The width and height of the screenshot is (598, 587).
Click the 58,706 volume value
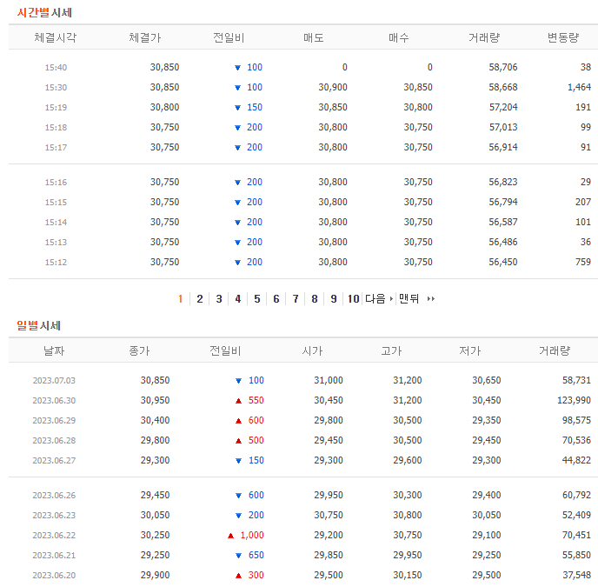pyautogui.click(x=503, y=67)
